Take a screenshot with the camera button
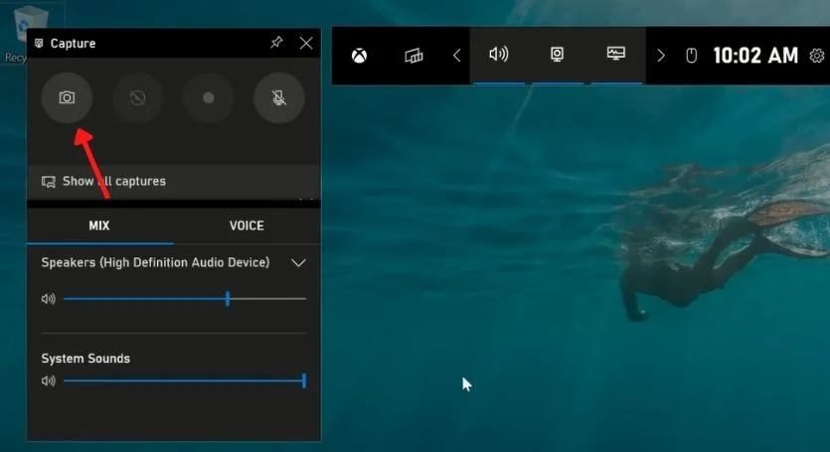830x452 pixels. (67, 97)
